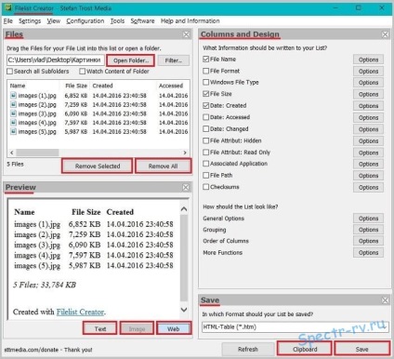Image resolution: width=394 pixels, height=359 pixels.
Task: Close the Files panel
Action: [186, 34]
